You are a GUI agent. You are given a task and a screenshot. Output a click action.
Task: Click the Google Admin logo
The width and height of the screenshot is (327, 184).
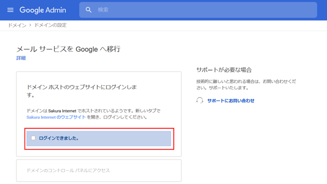coord(43,10)
